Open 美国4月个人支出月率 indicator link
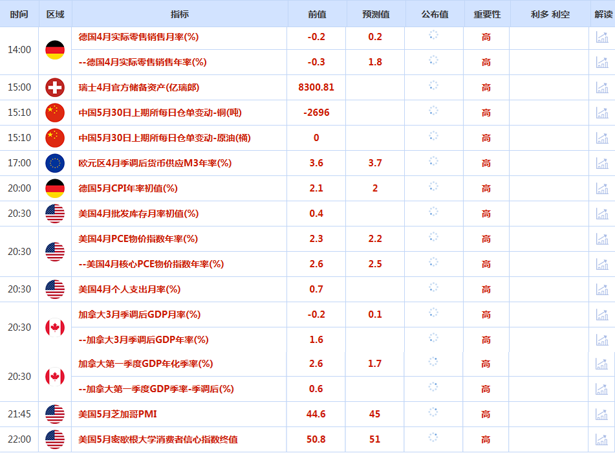This screenshot has height=453, width=615. 129,289
